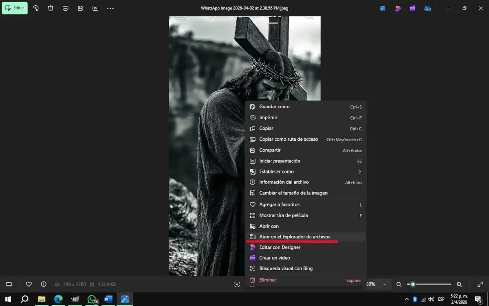Expand hidden icons in the system tray

(x=406, y=299)
